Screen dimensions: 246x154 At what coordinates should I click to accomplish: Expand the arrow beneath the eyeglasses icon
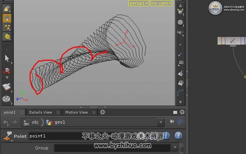183,36
